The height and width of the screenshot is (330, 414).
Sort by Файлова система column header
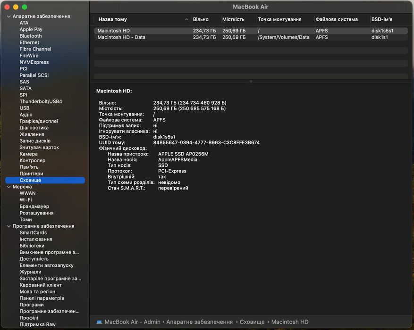[337, 19]
